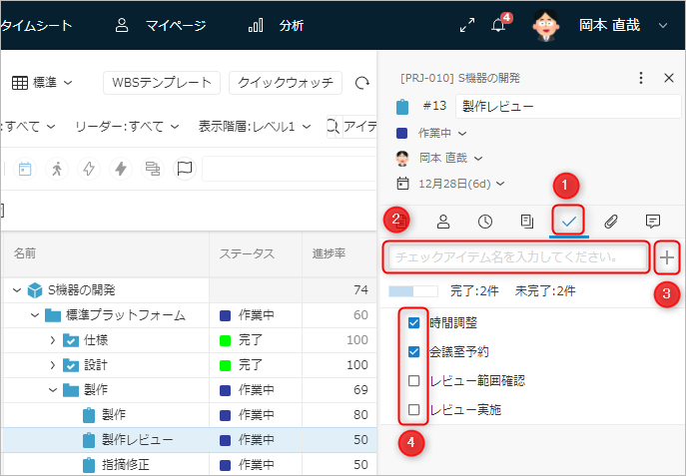Click the plus icon to add check item

pyautogui.click(x=667, y=257)
